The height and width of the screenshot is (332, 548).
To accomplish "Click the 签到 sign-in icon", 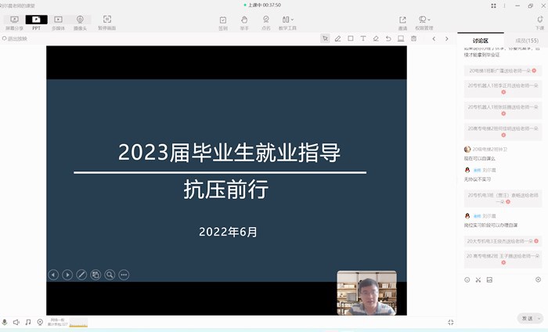I will click(x=223, y=21).
